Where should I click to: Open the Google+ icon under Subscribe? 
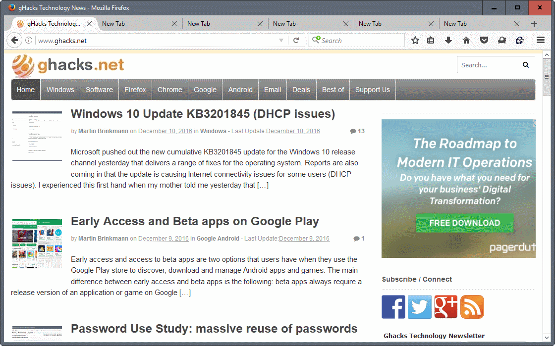(x=445, y=307)
